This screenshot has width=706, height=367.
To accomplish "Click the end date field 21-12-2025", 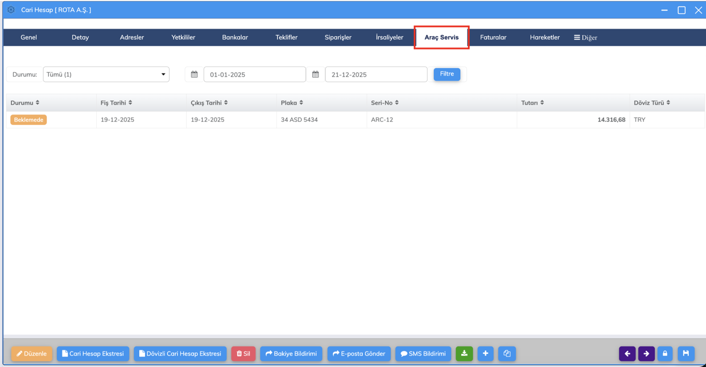I will pyautogui.click(x=375, y=74).
